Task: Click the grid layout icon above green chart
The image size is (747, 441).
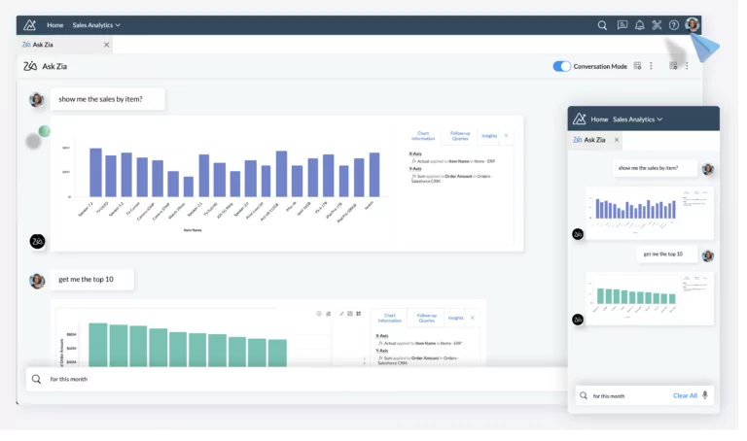Action: pyautogui.click(x=359, y=314)
